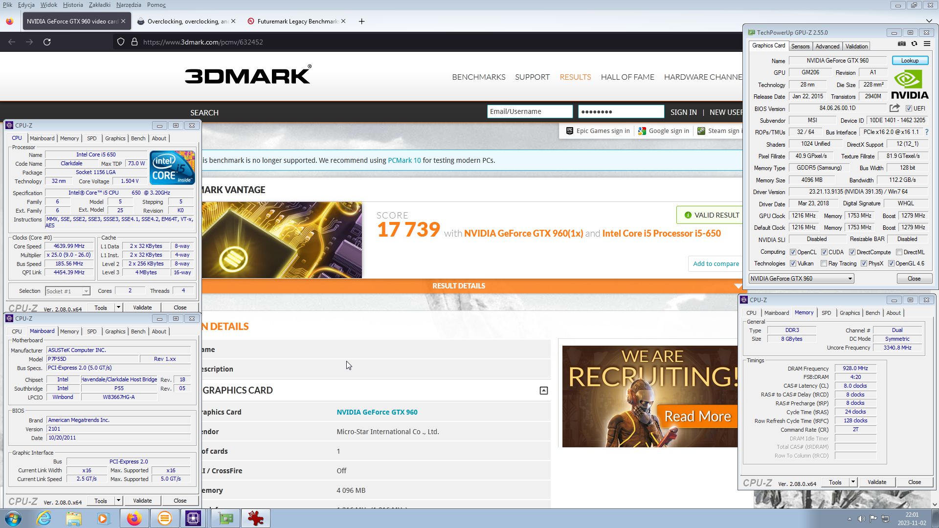Switch to GPU-Z via green card taskbar icon

click(x=225, y=518)
